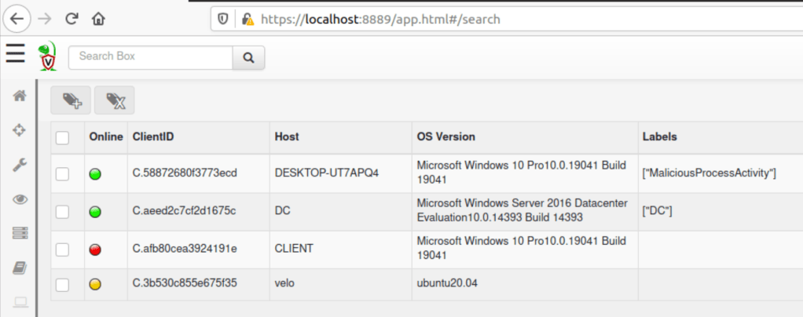Select the checkbox for the DC host
Screen dimensions: 803x317
pos(63,211)
